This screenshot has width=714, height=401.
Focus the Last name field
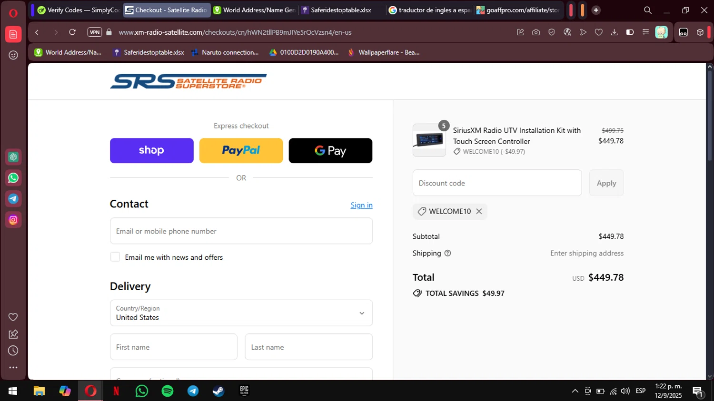309,347
